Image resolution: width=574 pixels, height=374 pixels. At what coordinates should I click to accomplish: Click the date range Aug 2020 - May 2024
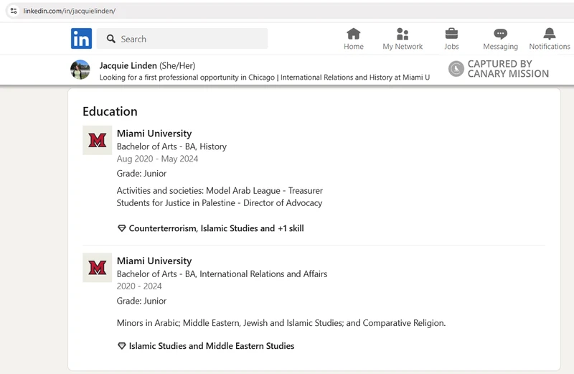coord(157,159)
